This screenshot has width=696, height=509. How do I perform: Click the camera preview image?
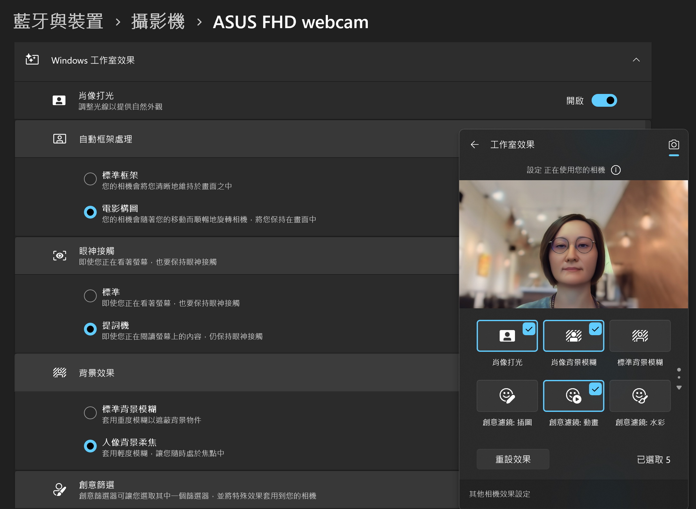[573, 244]
